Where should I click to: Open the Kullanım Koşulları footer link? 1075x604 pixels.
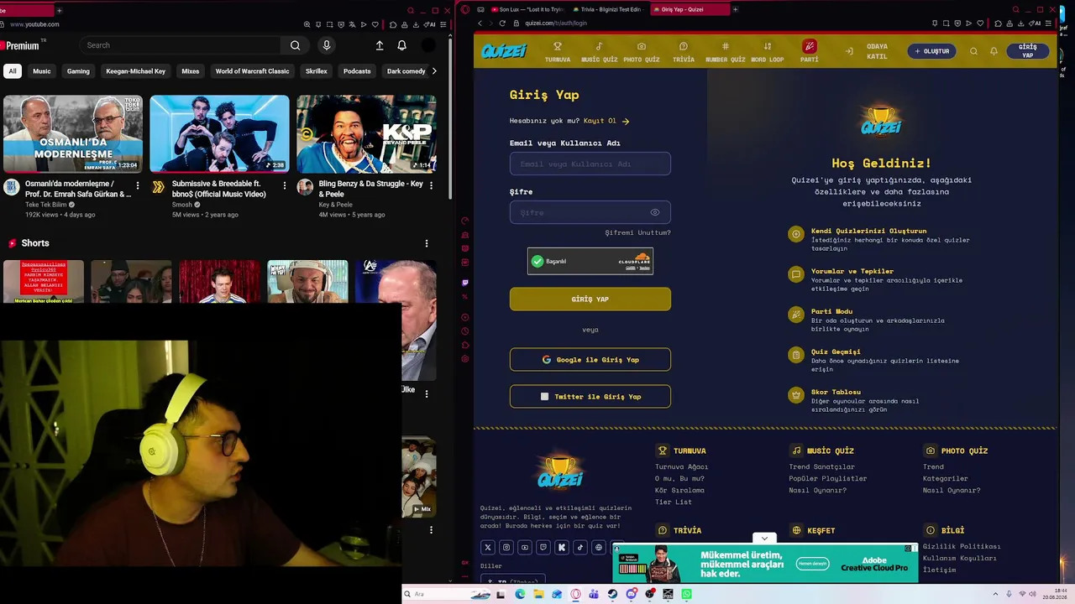click(960, 558)
